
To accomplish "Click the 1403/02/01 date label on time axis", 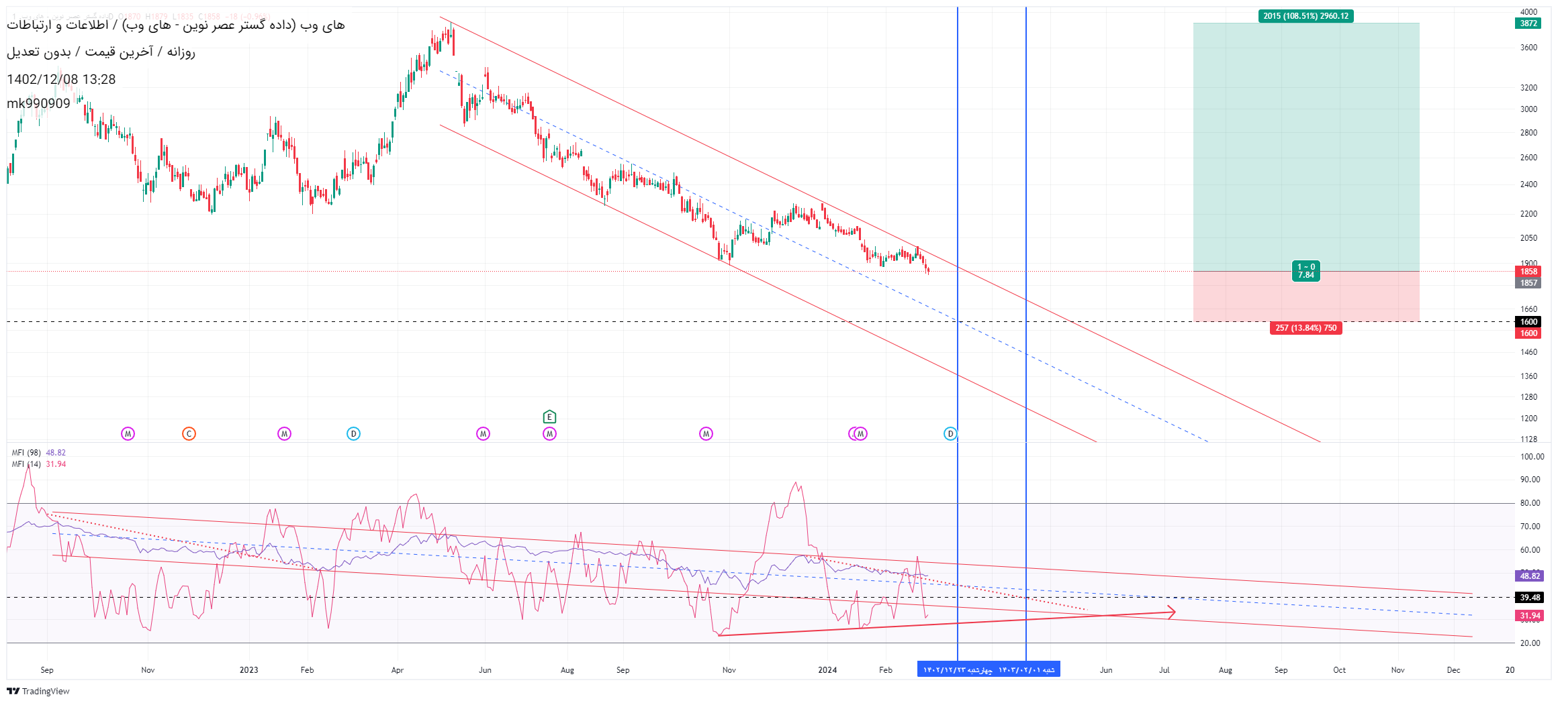I will [1026, 669].
